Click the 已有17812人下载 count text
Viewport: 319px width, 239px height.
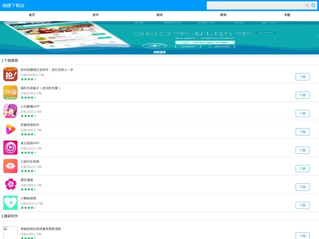tap(31, 167)
